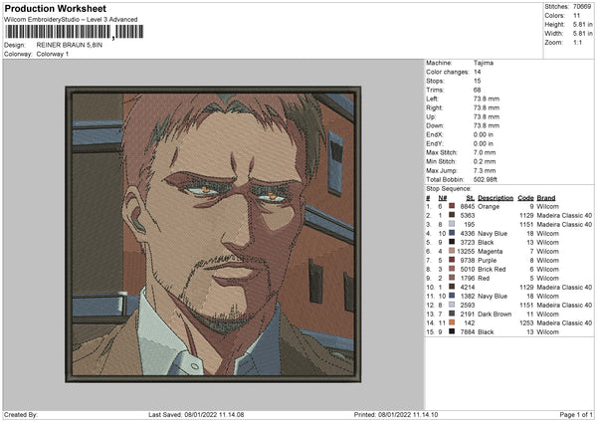Click the "Brand" column header
The height and width of the screenshot is (422, 597).
546,198
